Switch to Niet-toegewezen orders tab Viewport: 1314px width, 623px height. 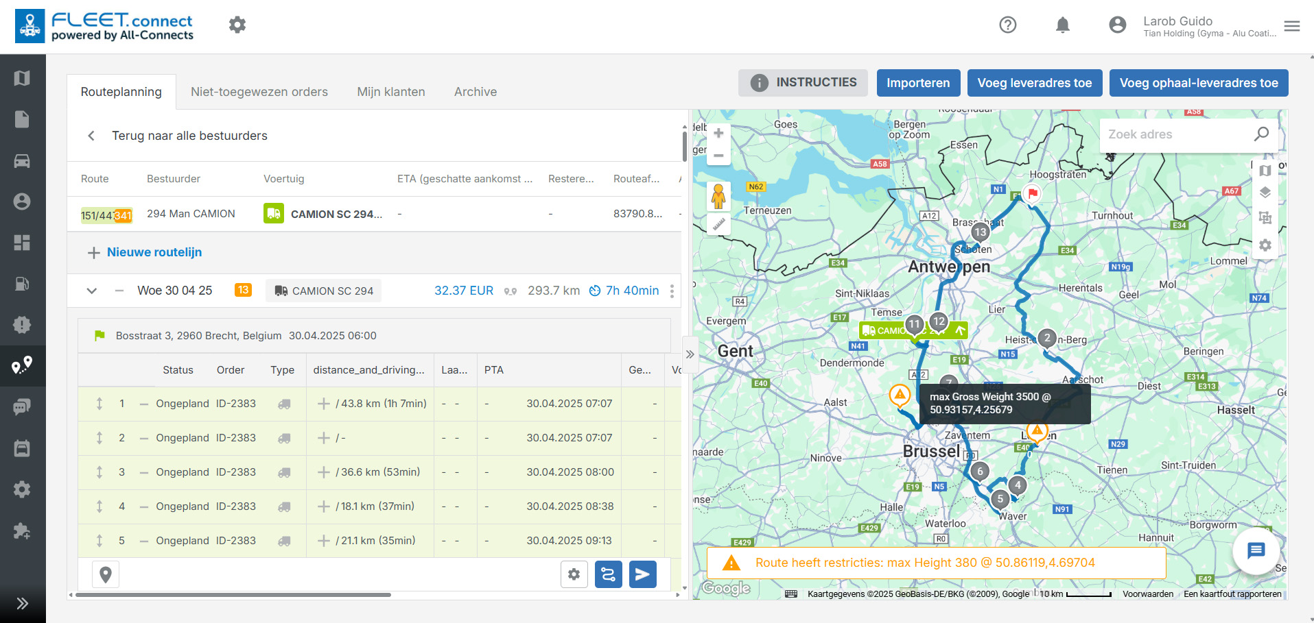(259, 92)
